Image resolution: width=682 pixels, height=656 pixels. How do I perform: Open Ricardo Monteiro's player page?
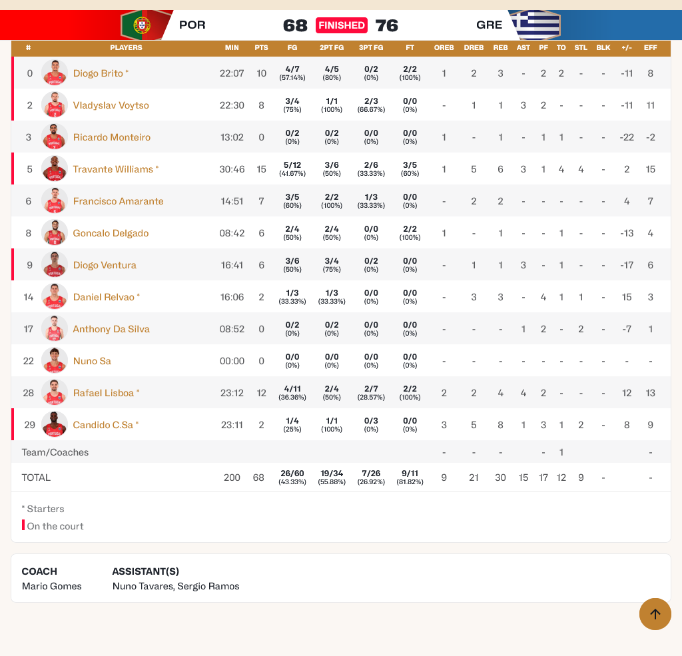111,137
